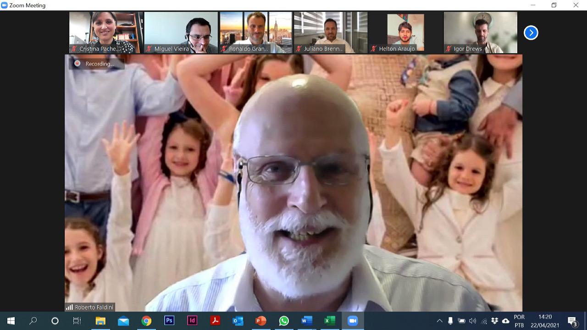
Task: Switch to PowerPoint in the taskbar
Action: pos(261,321)
